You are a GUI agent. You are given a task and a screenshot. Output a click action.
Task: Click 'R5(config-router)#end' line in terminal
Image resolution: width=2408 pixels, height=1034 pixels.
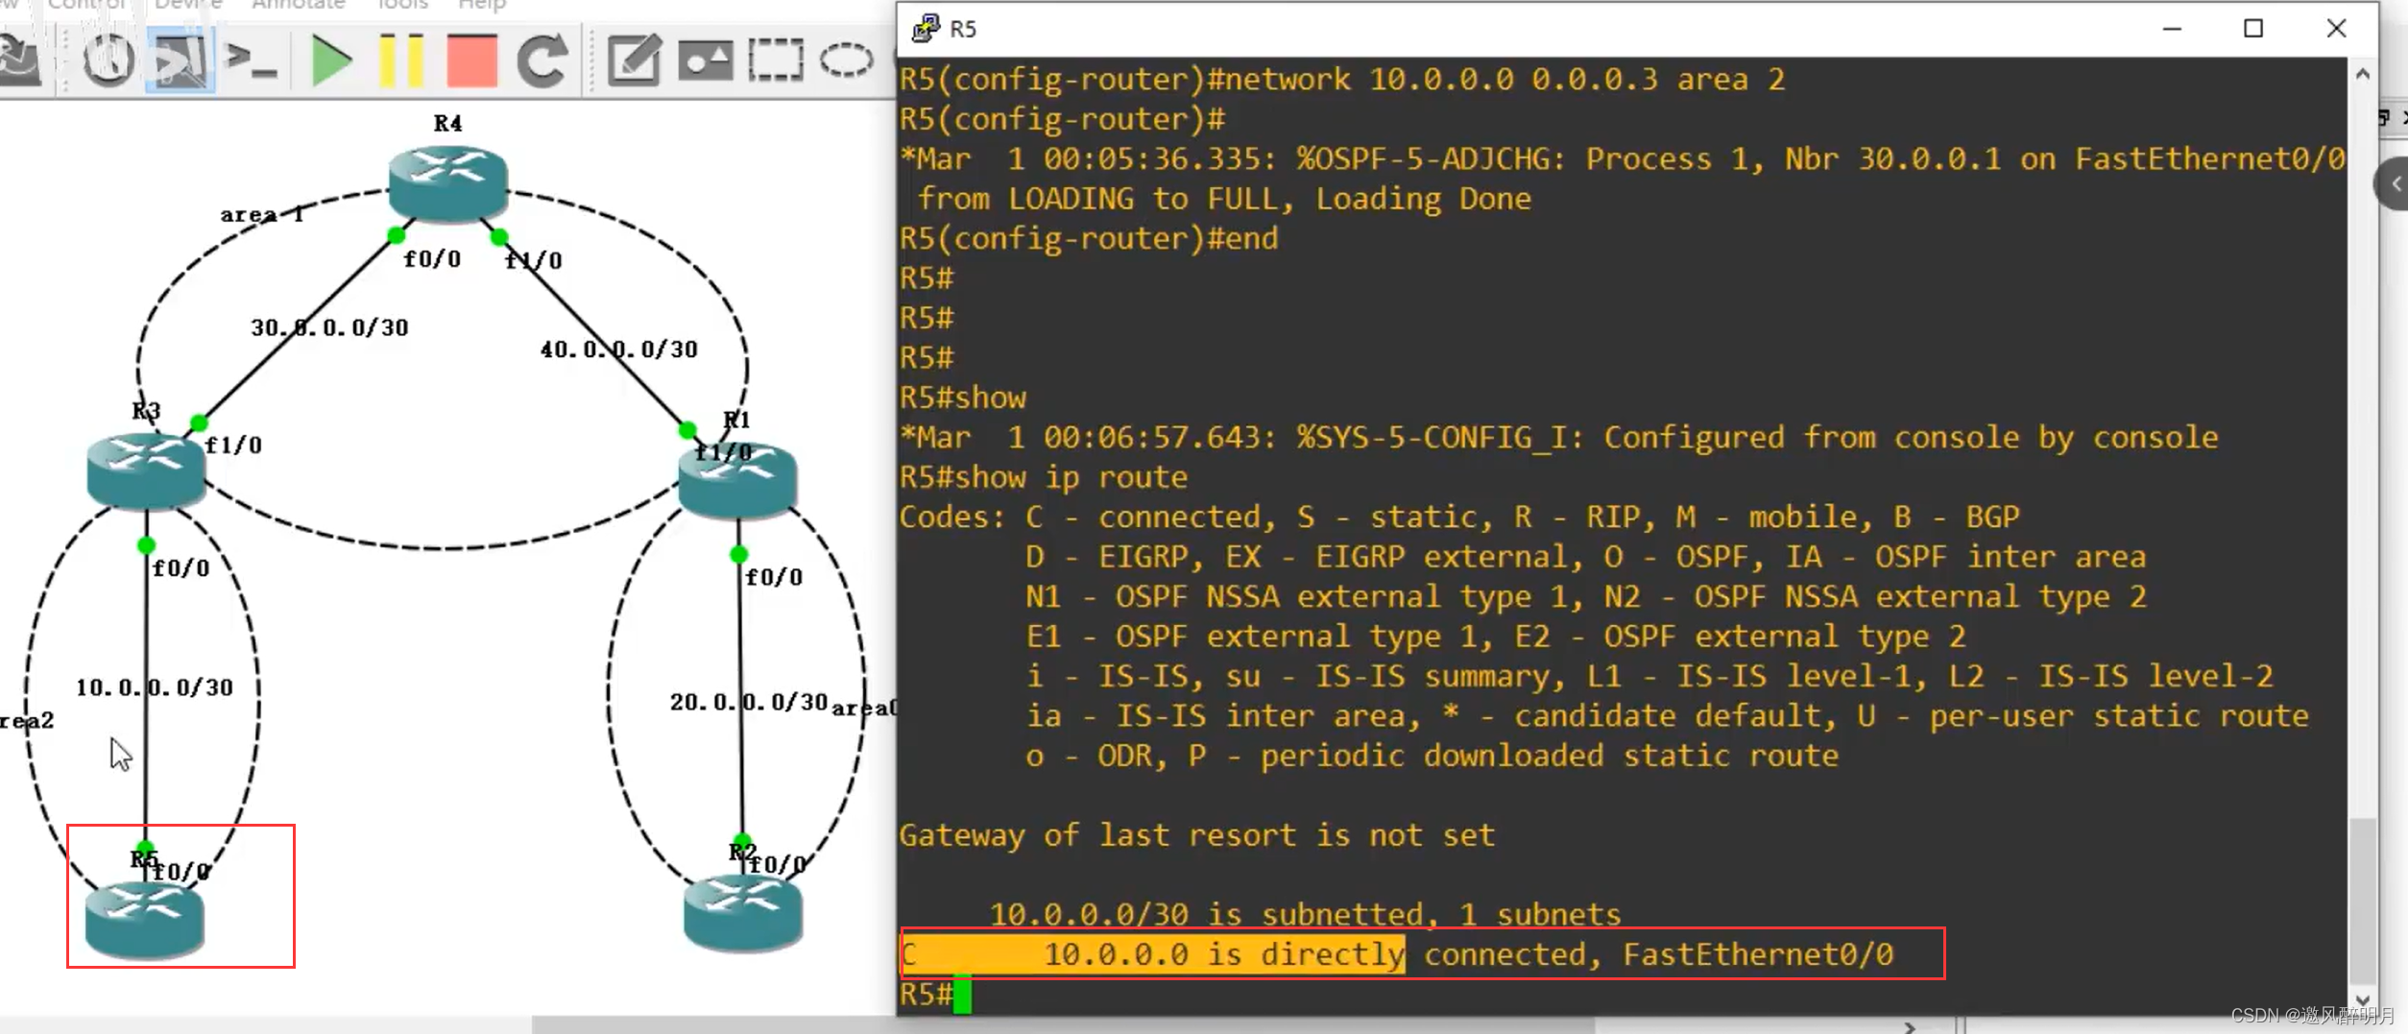(x=1089, y=238)
